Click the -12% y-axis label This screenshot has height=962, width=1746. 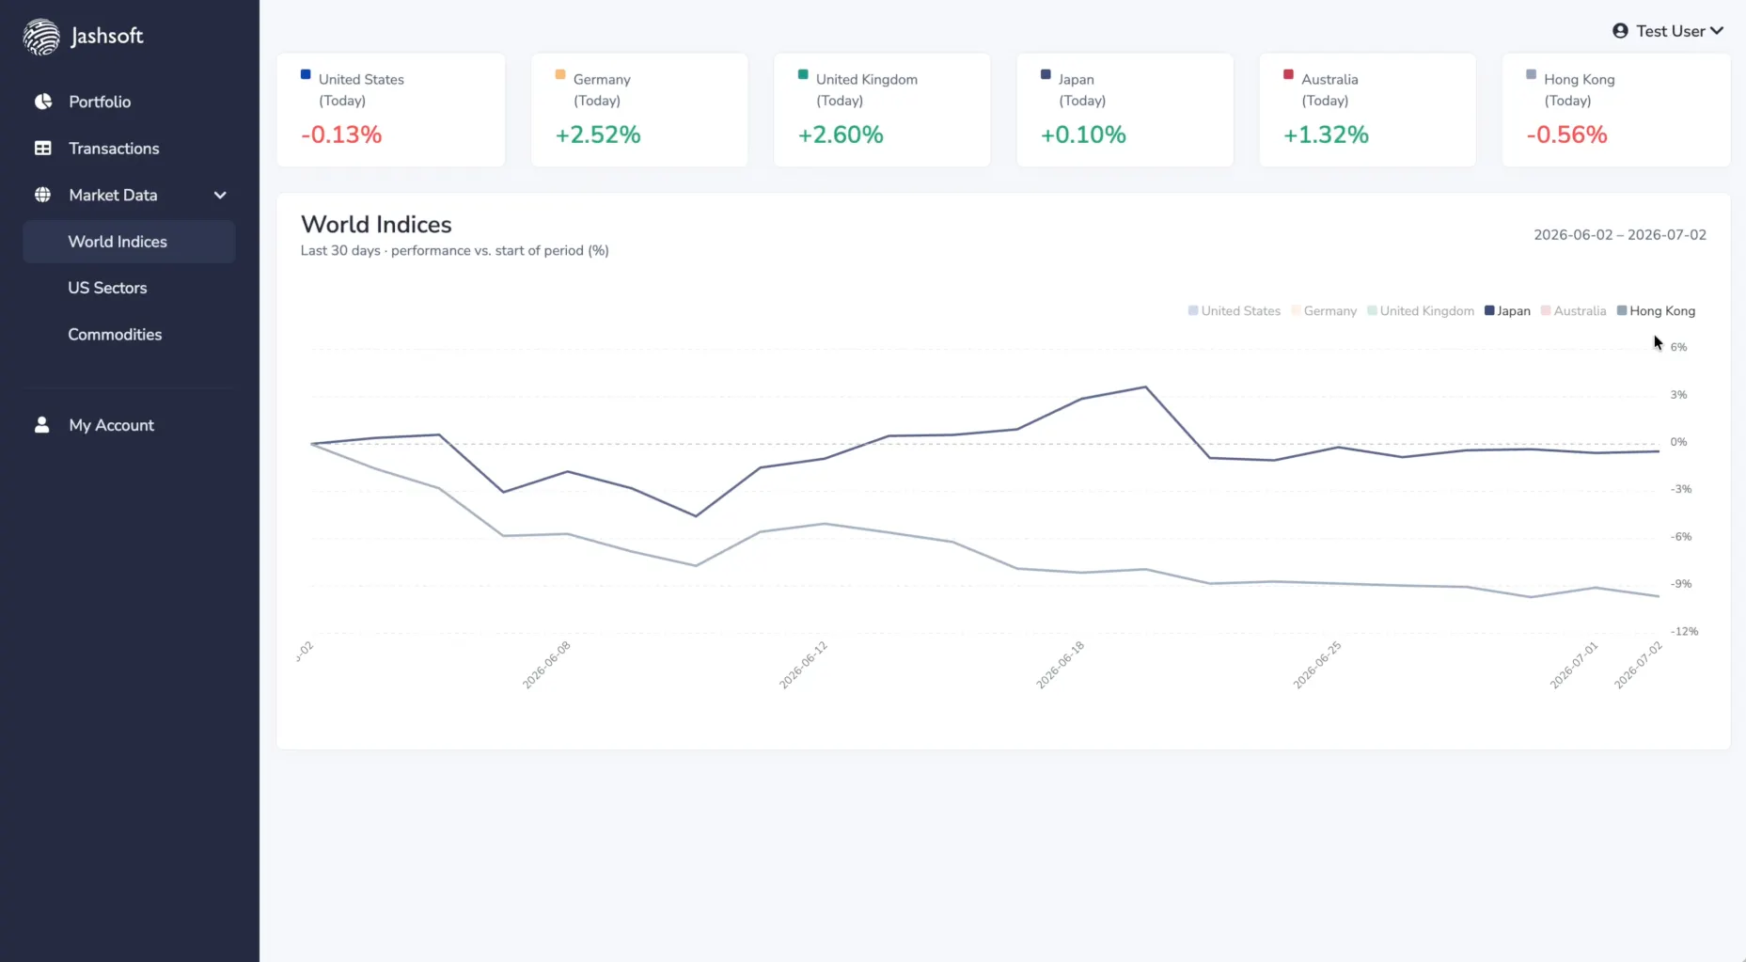(x=1684, y=631)
